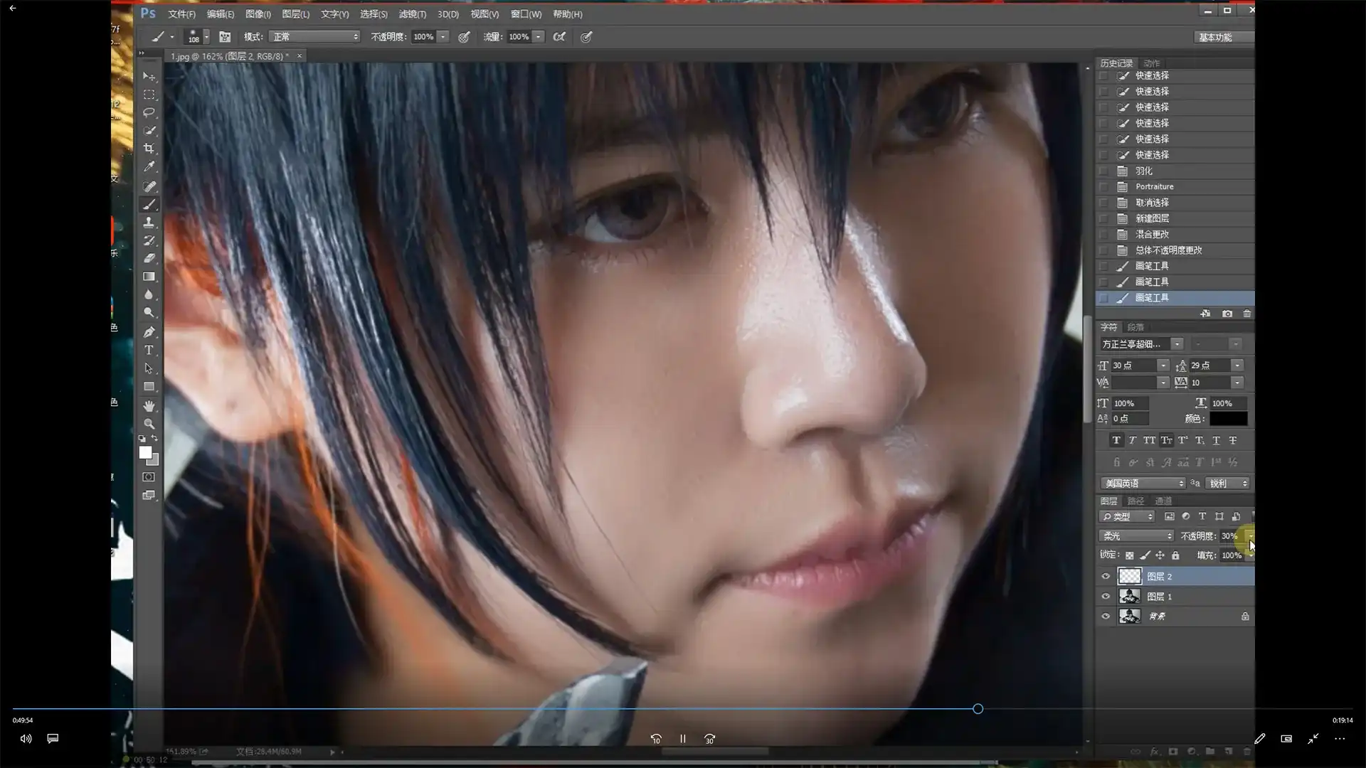Click the black text color swatch
This screenshot has width=1366, height=768.
pyautogui.click(x=1228, y=419)
